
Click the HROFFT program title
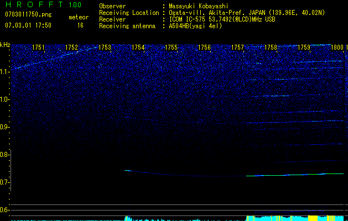click(34, 4)
